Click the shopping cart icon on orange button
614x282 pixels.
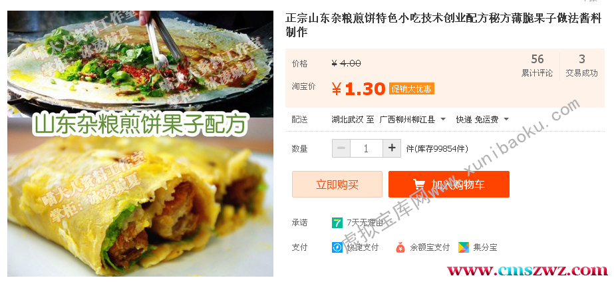coord(419,184)
